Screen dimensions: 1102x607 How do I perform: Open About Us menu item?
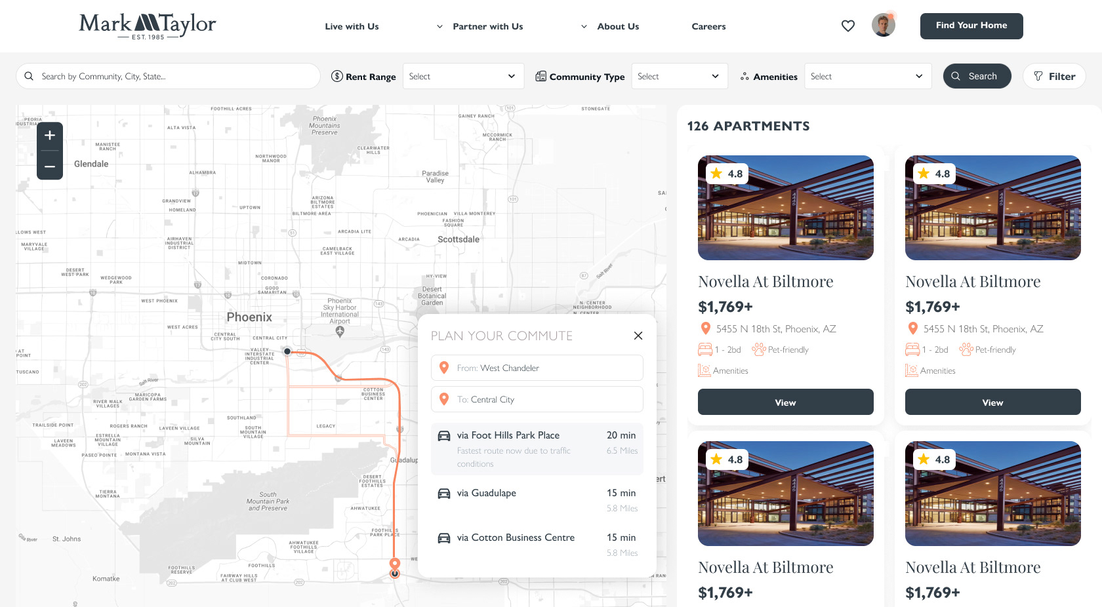tap(618, 27)
